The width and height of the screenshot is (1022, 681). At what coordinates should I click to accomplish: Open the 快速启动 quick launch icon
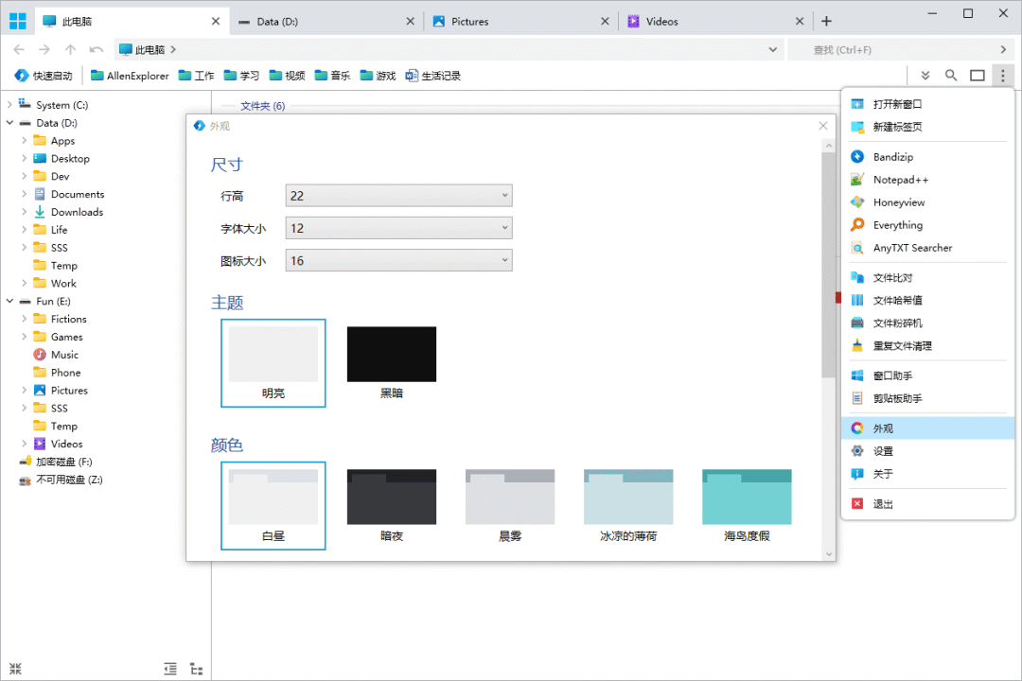coord(44,76)
